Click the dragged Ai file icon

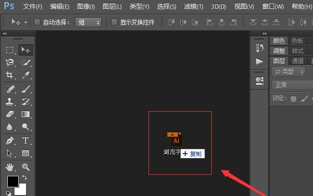(175, 139)
